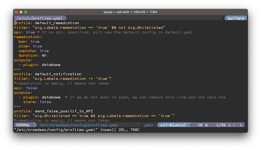
Task: Click the 1/26 line counter
Action: pyautogui.click(x=221, y=125)
